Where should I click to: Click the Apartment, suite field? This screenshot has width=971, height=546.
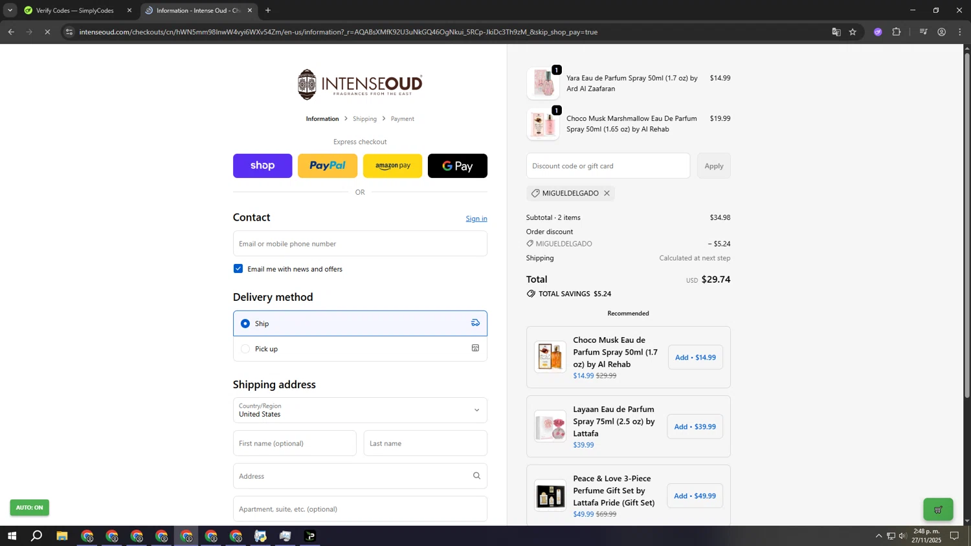tap(360, 509)
